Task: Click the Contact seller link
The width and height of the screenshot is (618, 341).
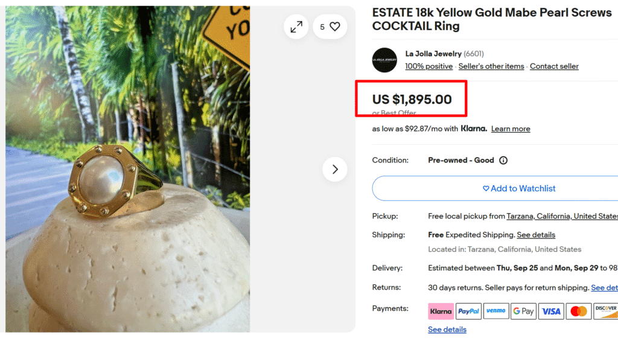Action: (554, 66)
